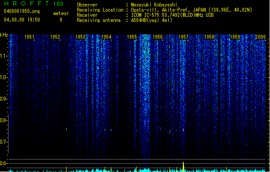This screenshot has height=172, width=270.
Task: Click the 2000 time marker
Action: pos(261,37)
